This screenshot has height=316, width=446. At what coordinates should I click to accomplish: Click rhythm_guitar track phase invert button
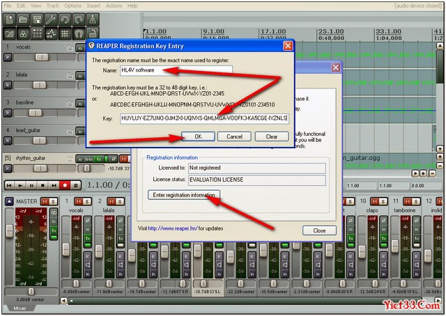click(113, 159)
